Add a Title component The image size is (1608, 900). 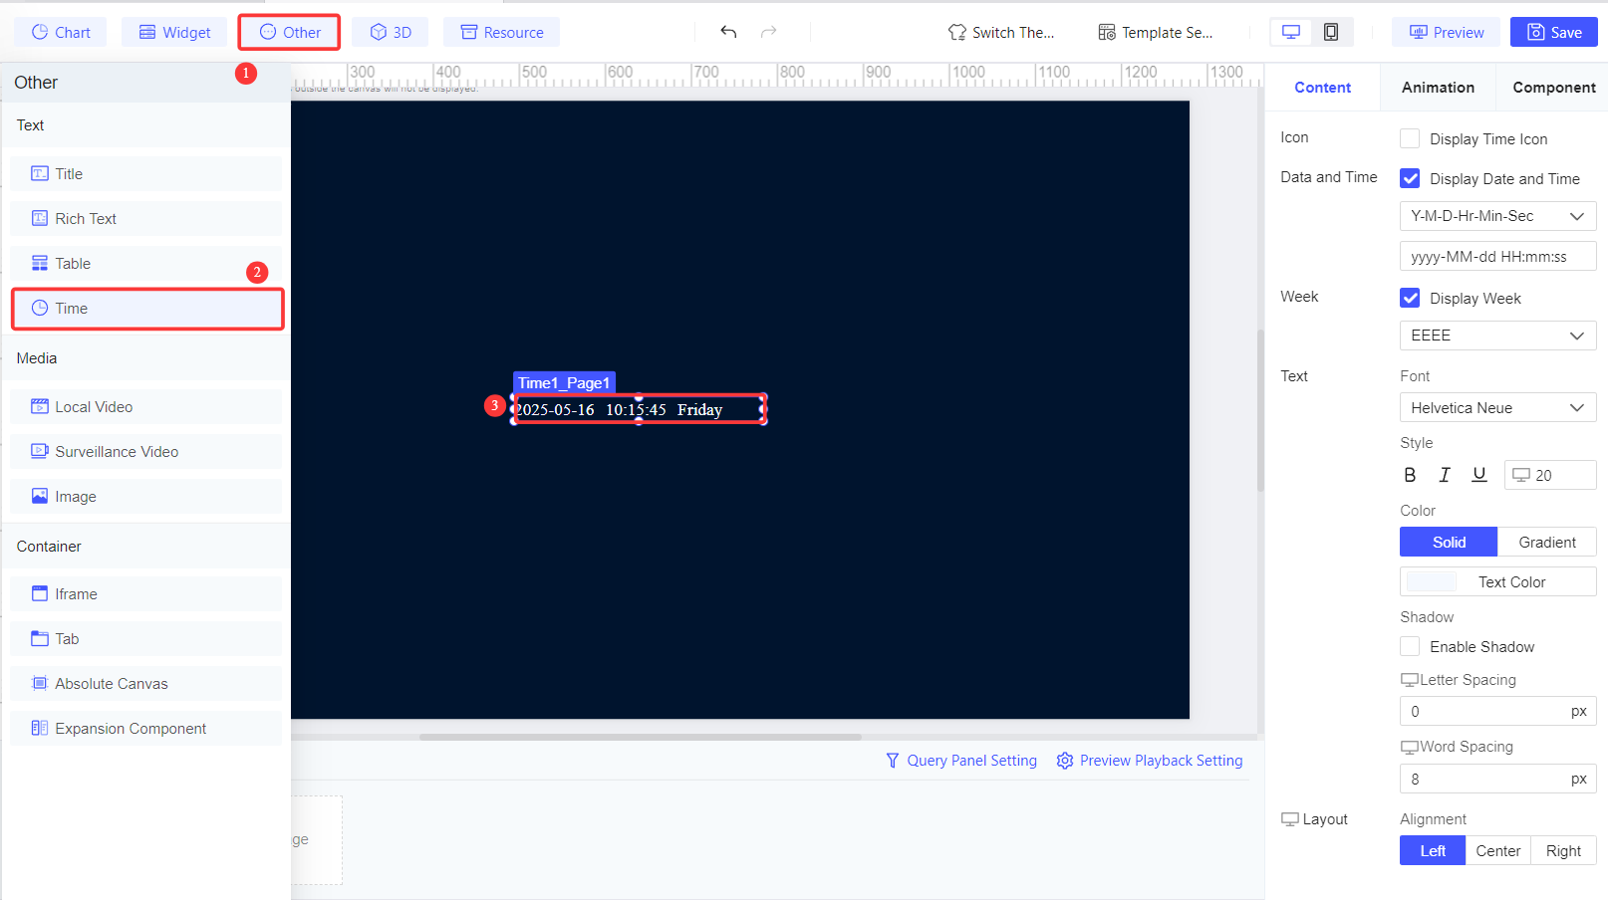tap(146, 173)
